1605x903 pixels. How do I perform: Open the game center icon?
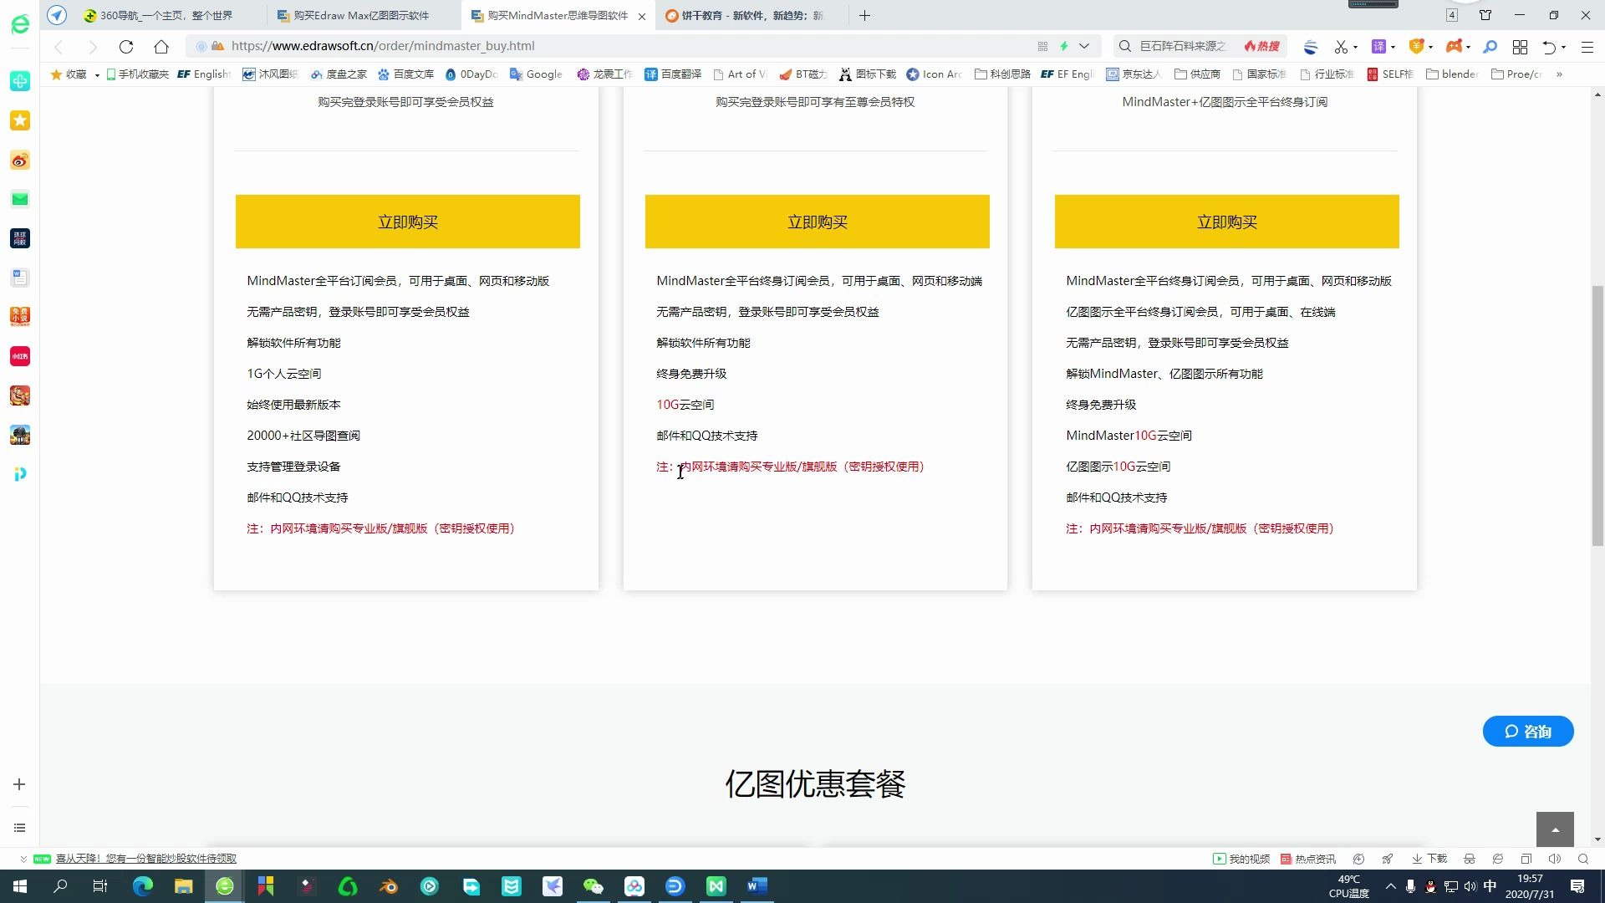click(1455, 48)
